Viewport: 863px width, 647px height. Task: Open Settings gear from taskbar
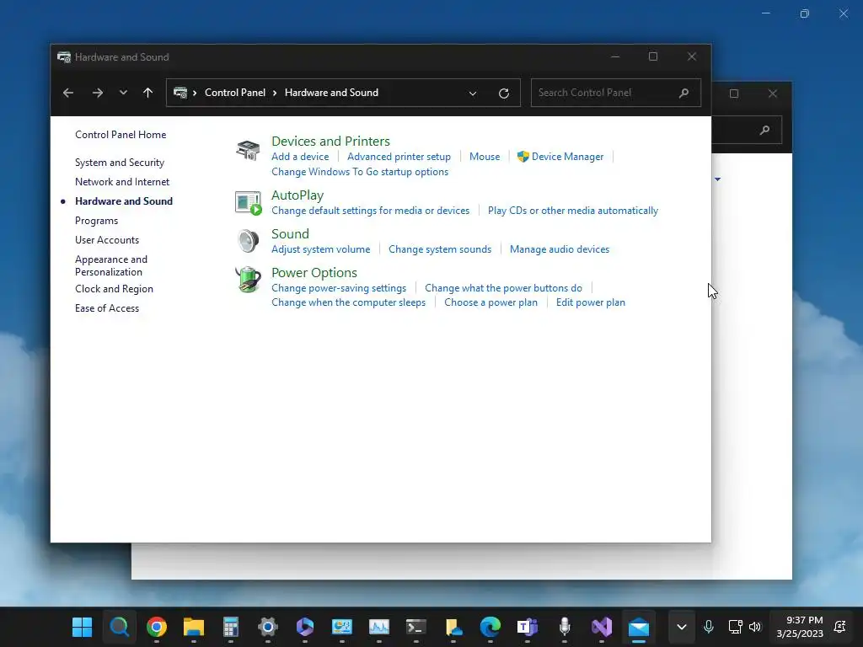[267, 627]
